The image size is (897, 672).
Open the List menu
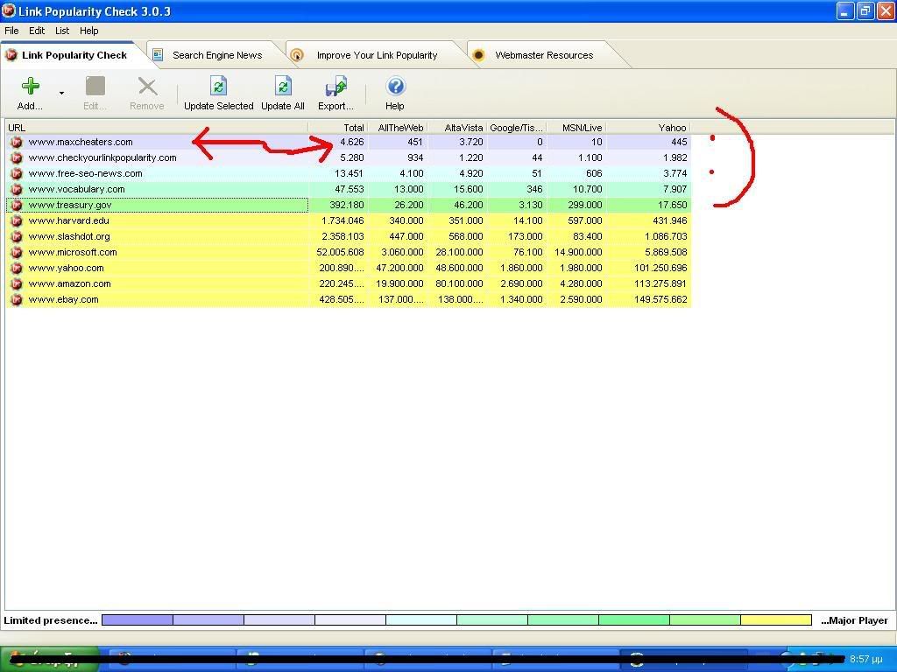pyautogui.click(x=62, y=31)
